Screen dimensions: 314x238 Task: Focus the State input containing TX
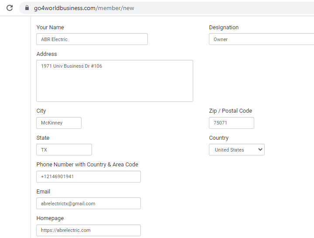[64, 150]
